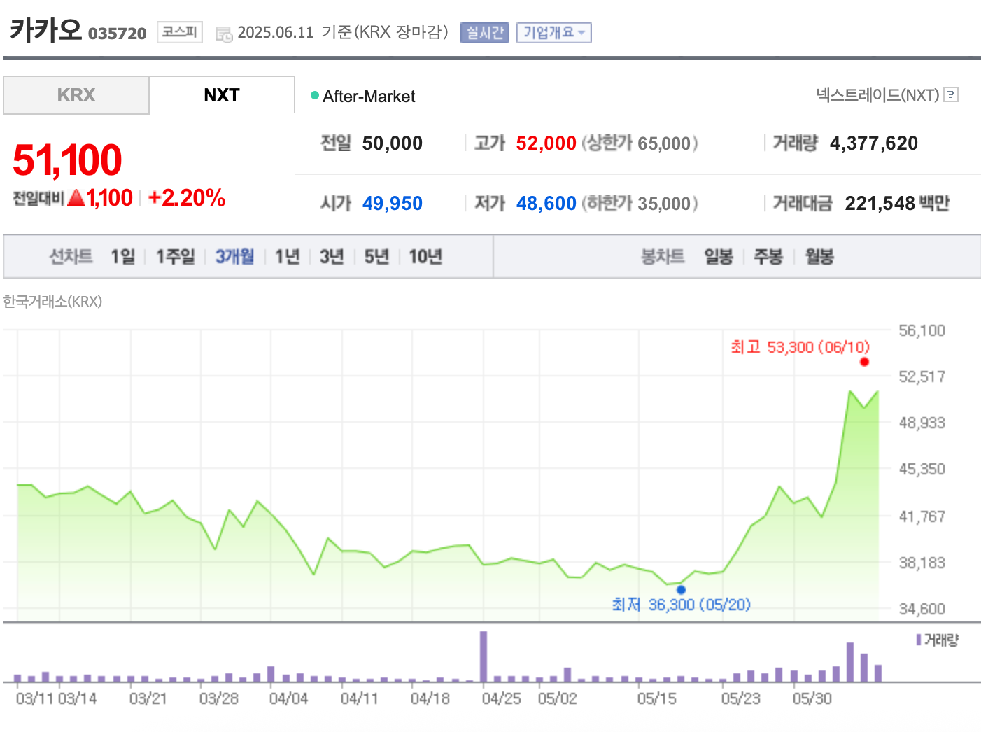Click the tallest volume bar near 04/25

484,656
